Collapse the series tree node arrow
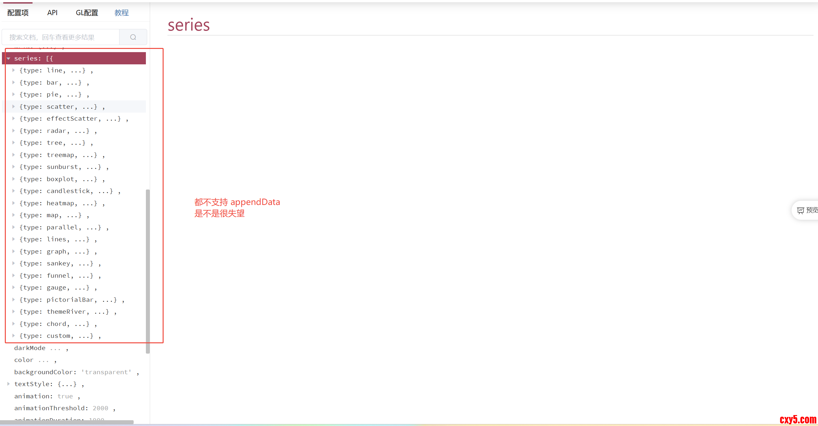 (9, 59)
